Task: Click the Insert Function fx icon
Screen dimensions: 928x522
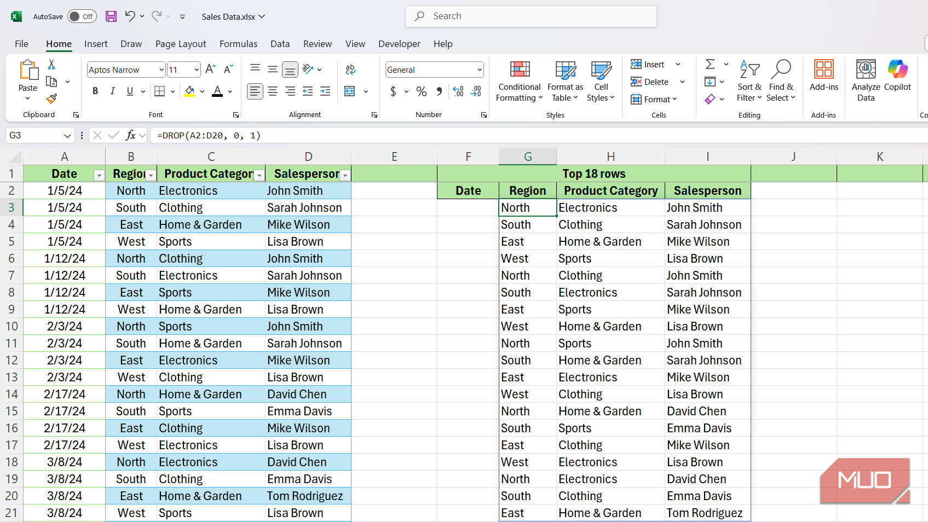Action: tap(130, 135)
